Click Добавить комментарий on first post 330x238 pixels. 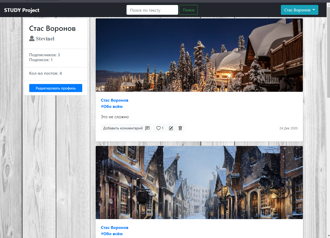123,128
